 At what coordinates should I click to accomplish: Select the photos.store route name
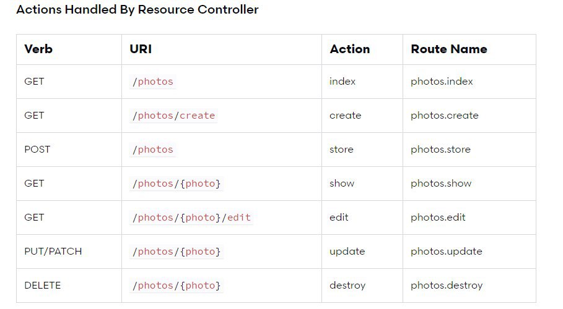(440, 150)
